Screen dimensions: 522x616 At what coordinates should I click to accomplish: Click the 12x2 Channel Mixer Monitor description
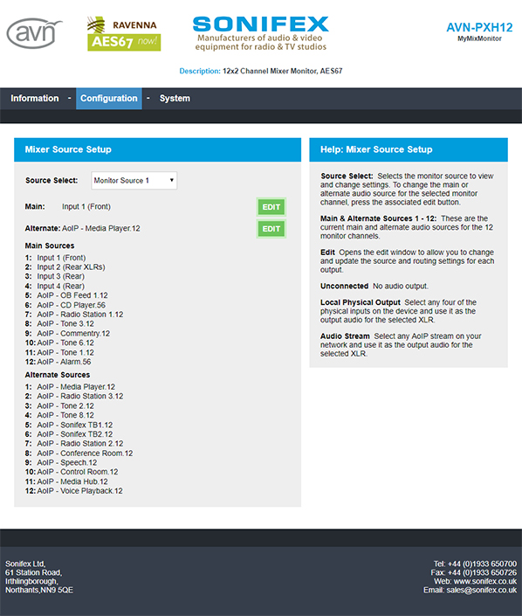(x=283, y=71)
